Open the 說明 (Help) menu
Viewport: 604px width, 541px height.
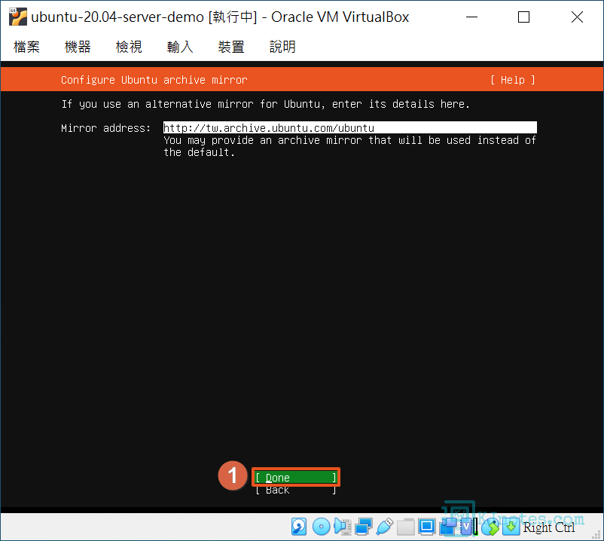tap(282, 47)
